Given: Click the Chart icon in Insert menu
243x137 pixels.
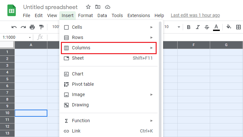Looking at the screenshot, I should 66,74.
